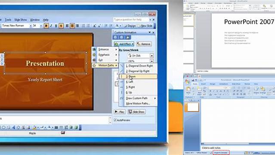Open the Add Effect dropdown button
Image resolution: width=275 pixels, height=155 pixels.
(x=124, y=44)
